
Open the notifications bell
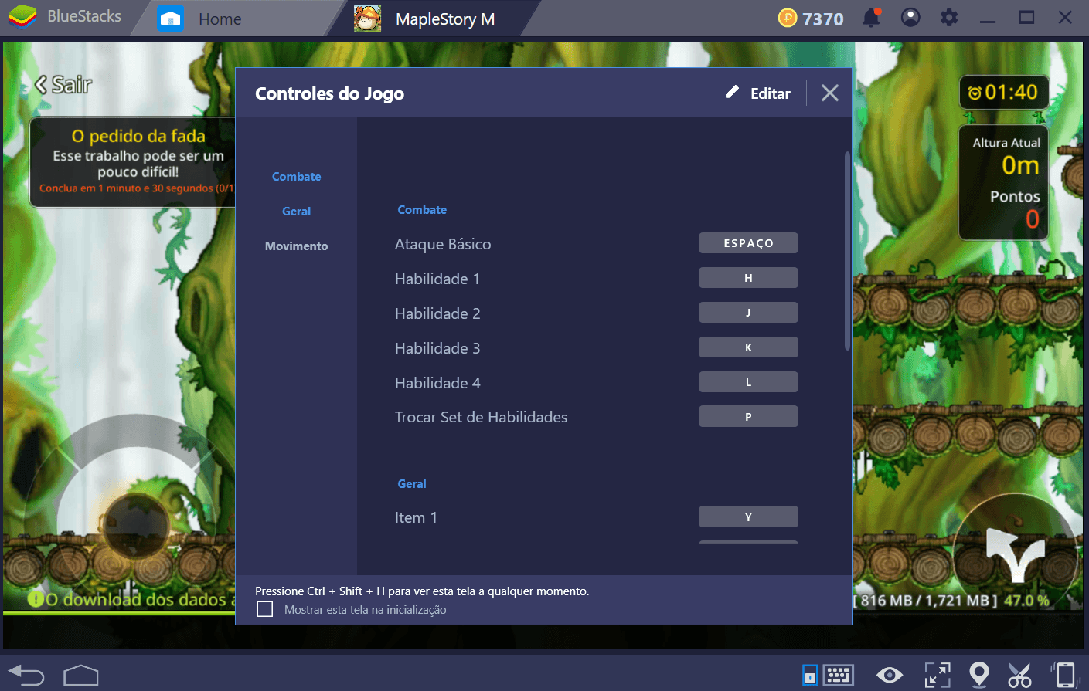tap(872, 17)
